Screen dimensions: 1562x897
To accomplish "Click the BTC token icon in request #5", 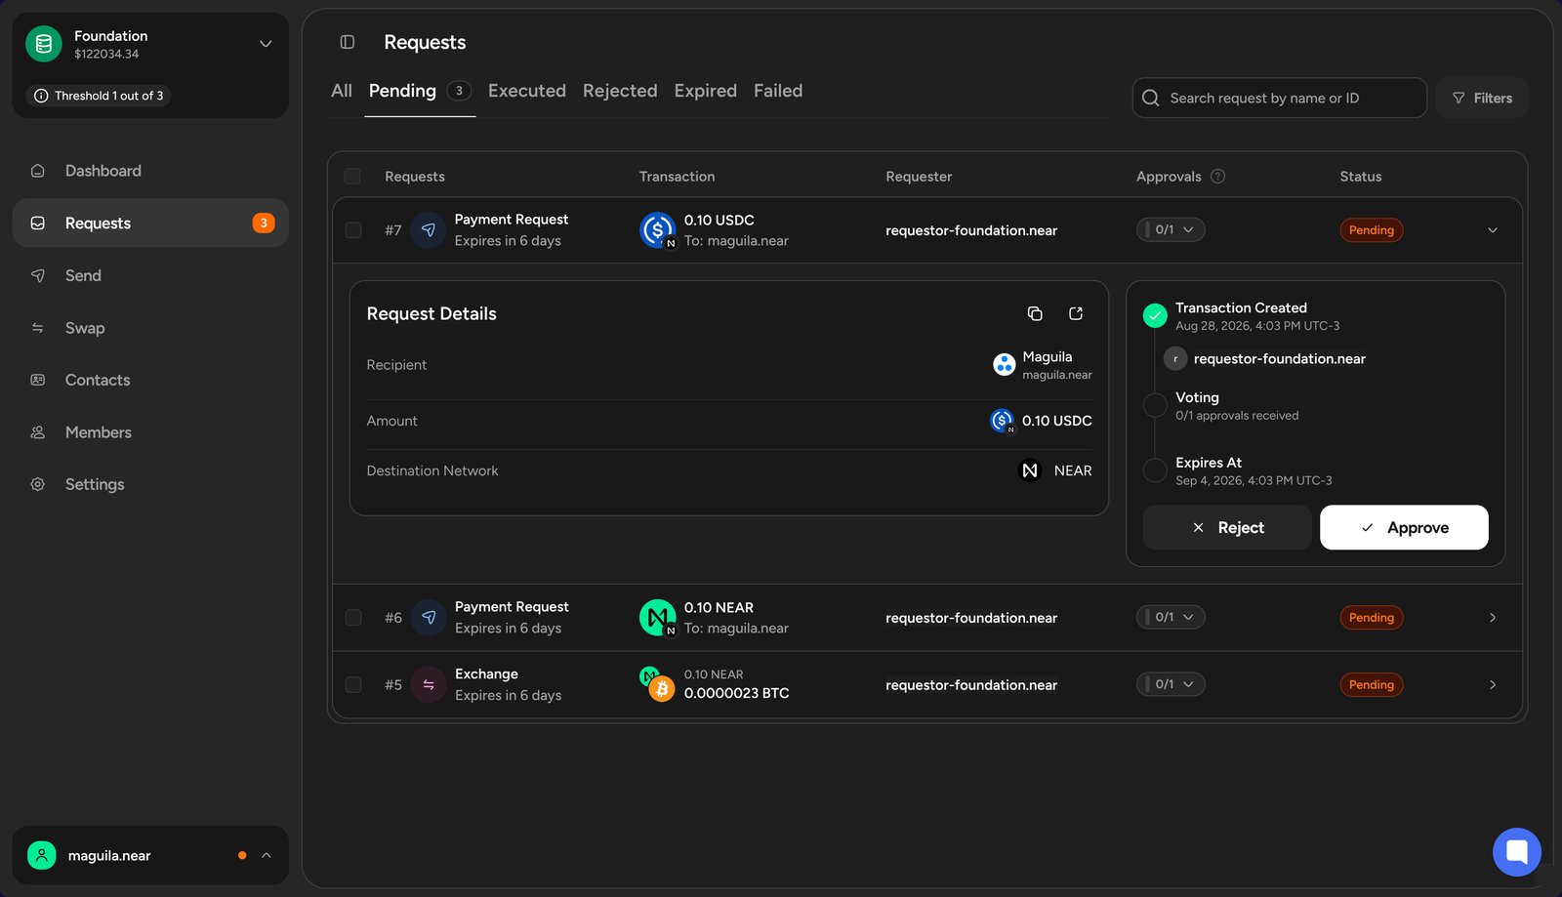I will coord(662,689).
